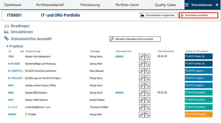The image size is (221, 123).
Task: Open color dropdown for Neues Vertriebssystem
Action: (210, 57)
